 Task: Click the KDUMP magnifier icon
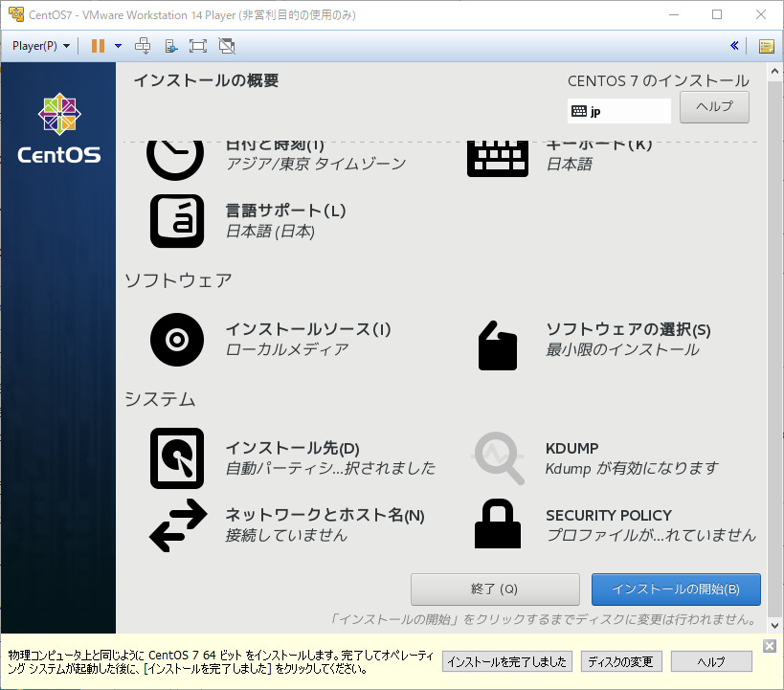point(499,458)
